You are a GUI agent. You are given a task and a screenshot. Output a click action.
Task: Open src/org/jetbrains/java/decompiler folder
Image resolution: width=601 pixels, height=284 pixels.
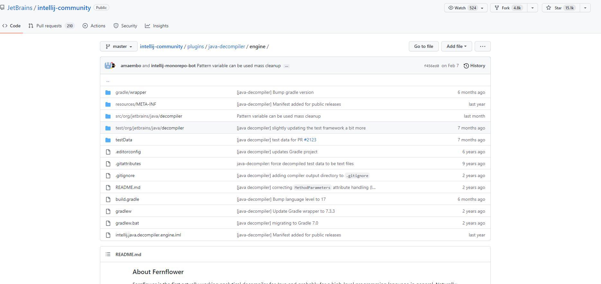149,116
